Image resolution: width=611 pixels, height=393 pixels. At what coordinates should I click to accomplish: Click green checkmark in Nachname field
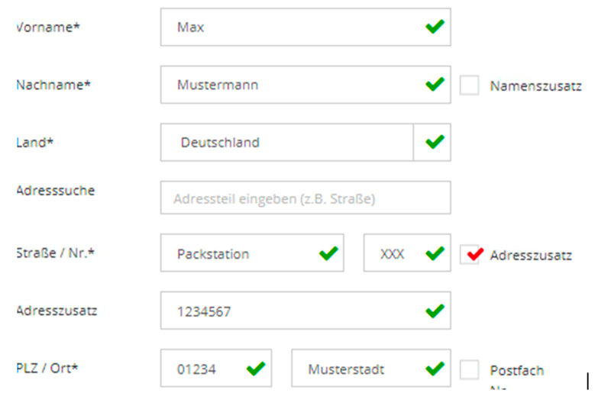(435, 84)
